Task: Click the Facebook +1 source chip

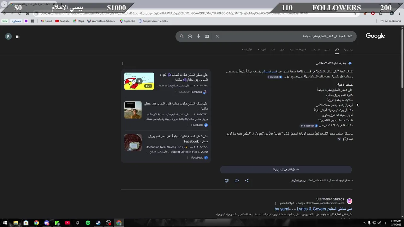Action: (309, 126)
